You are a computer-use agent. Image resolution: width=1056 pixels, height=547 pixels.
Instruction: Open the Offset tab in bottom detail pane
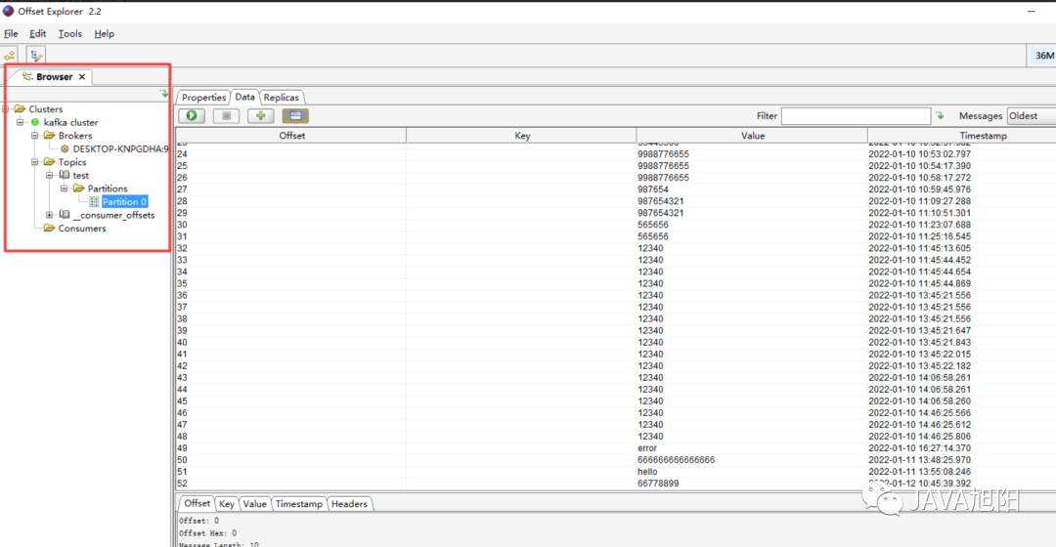pyautogui.click(x=197, y=503)
